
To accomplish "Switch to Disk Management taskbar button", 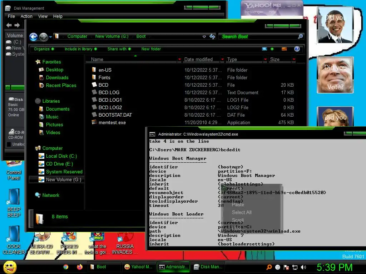I will [x=208, y=267].
